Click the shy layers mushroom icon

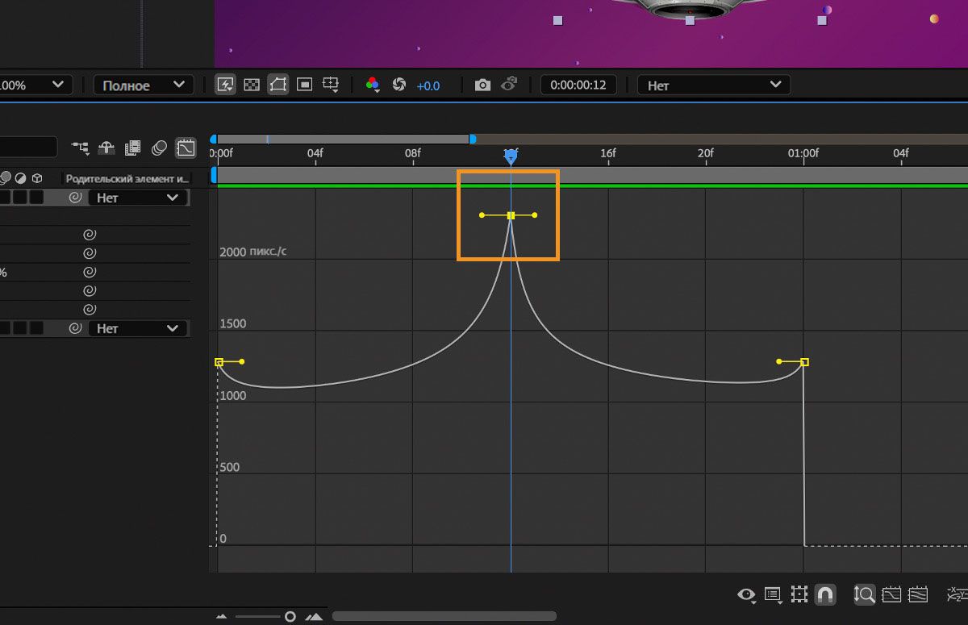(x=106, y=148)
